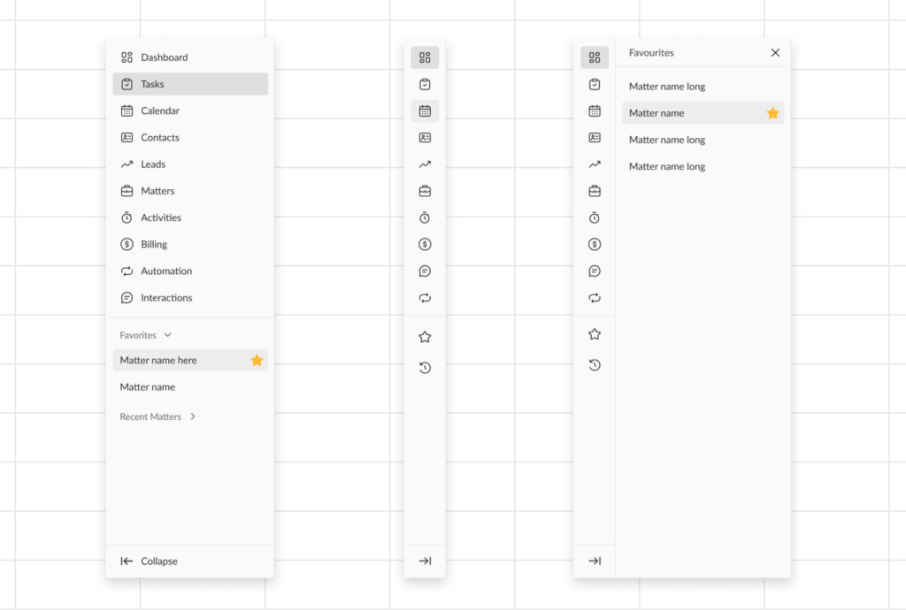Open Leads from the labeled sidebar

tap(153, 164)
